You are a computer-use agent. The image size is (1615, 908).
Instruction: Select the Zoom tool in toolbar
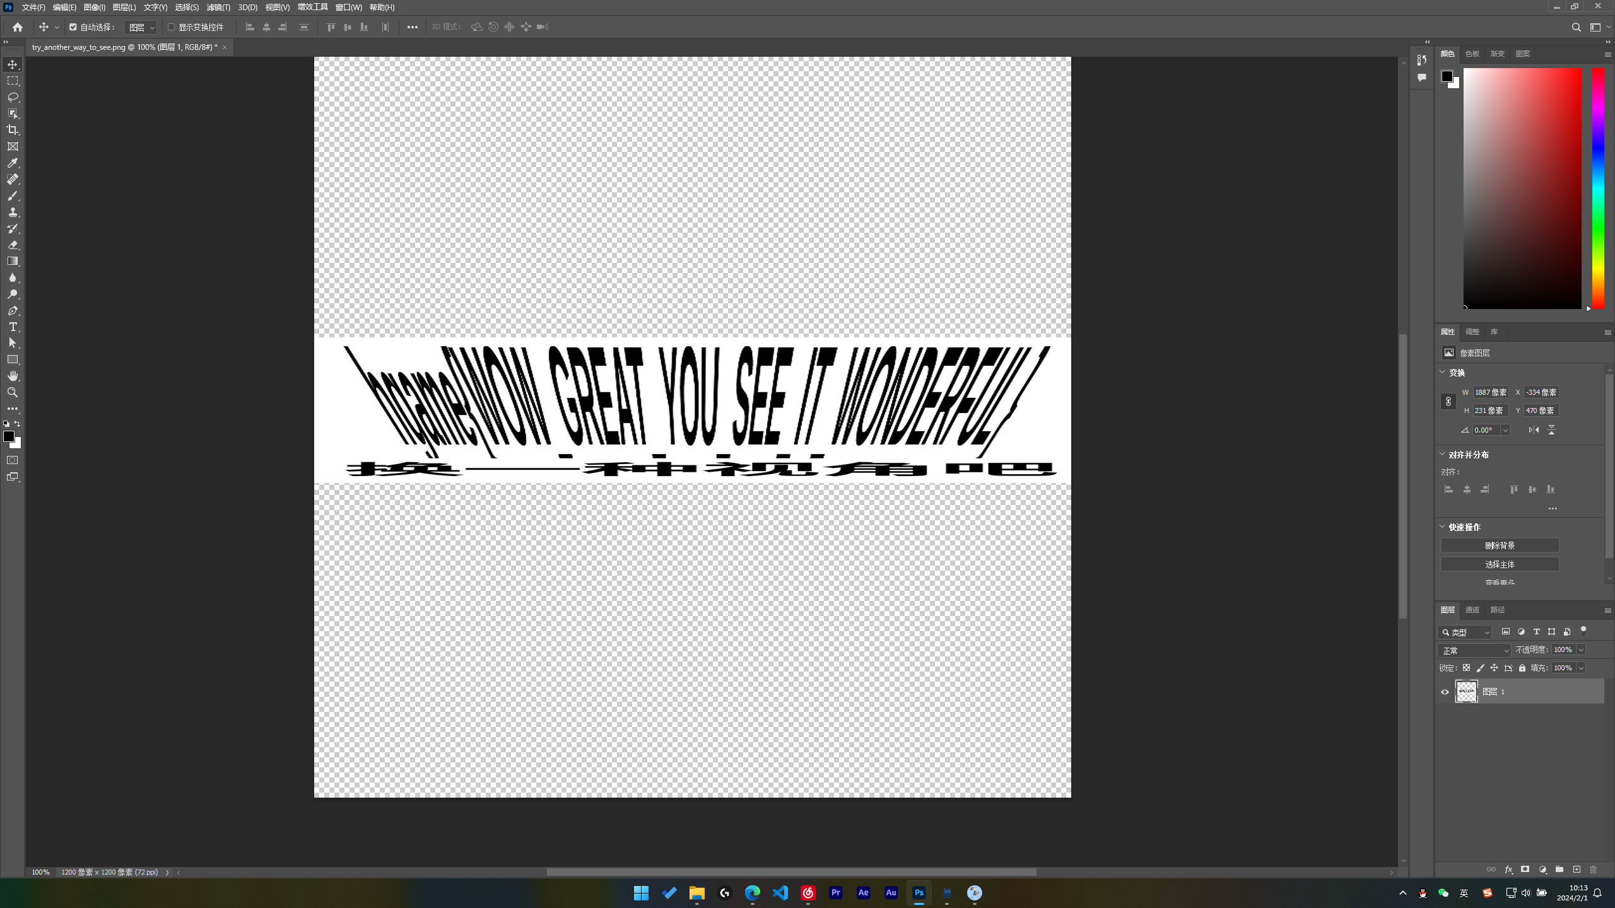click(13, 392)
